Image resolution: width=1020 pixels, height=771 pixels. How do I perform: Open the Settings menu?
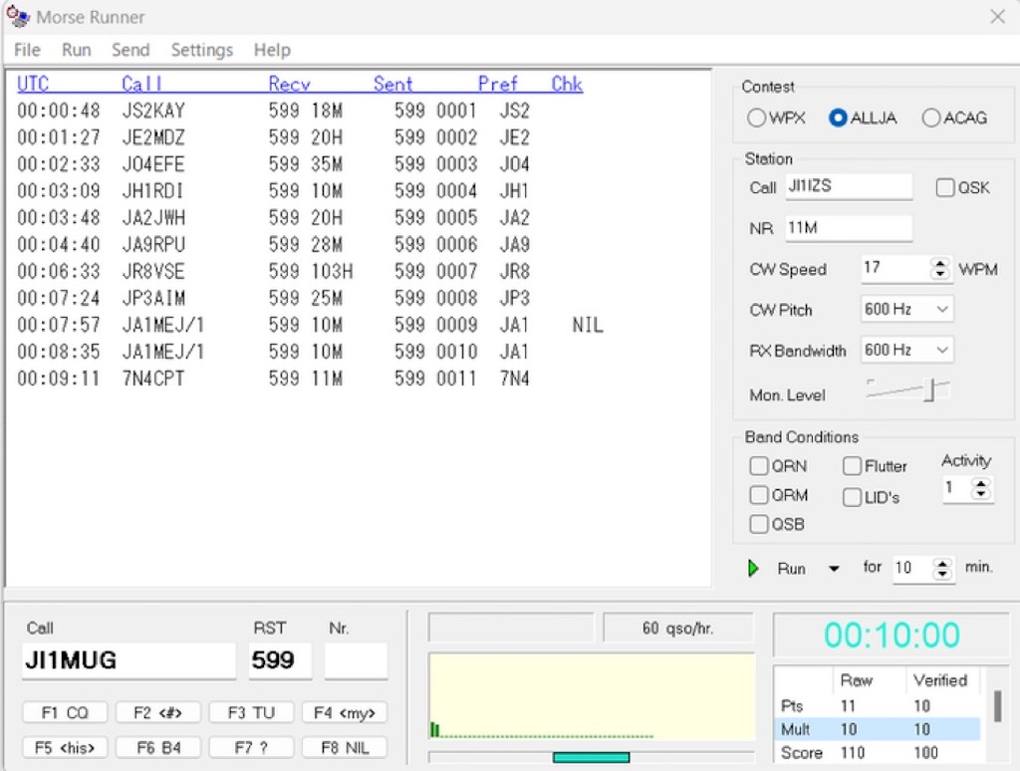coord(201,50)
